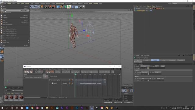Open the Motion Tracker menu
This screenshot has height=110, width=195.
60,3
